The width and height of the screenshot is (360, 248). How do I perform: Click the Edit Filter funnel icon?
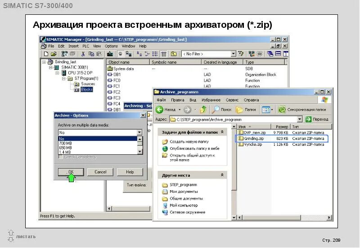click(241, 54)
